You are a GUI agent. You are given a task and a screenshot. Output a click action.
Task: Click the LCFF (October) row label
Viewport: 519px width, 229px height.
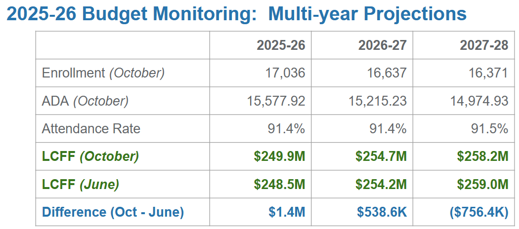[x=90, y=156]
